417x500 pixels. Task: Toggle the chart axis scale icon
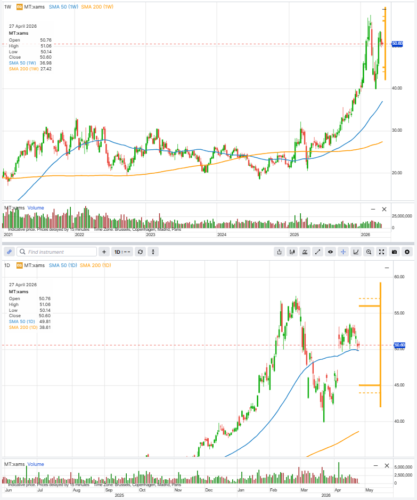click(356, 252)
